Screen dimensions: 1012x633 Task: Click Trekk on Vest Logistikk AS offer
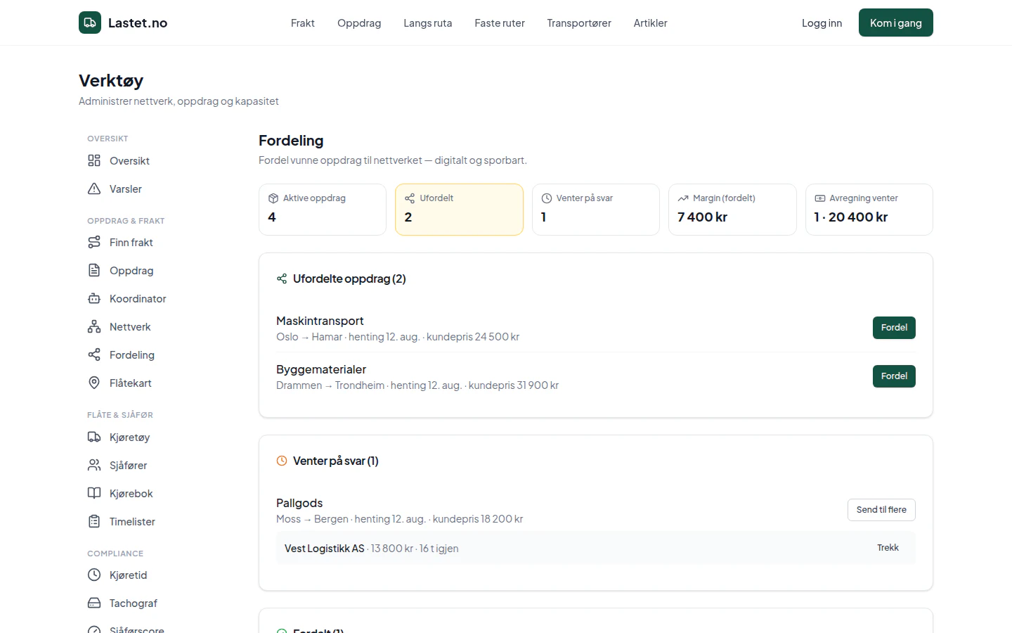tap(888, 548)
